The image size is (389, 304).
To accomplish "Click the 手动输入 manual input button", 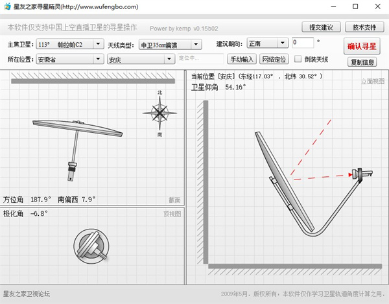I will (242, 59).
